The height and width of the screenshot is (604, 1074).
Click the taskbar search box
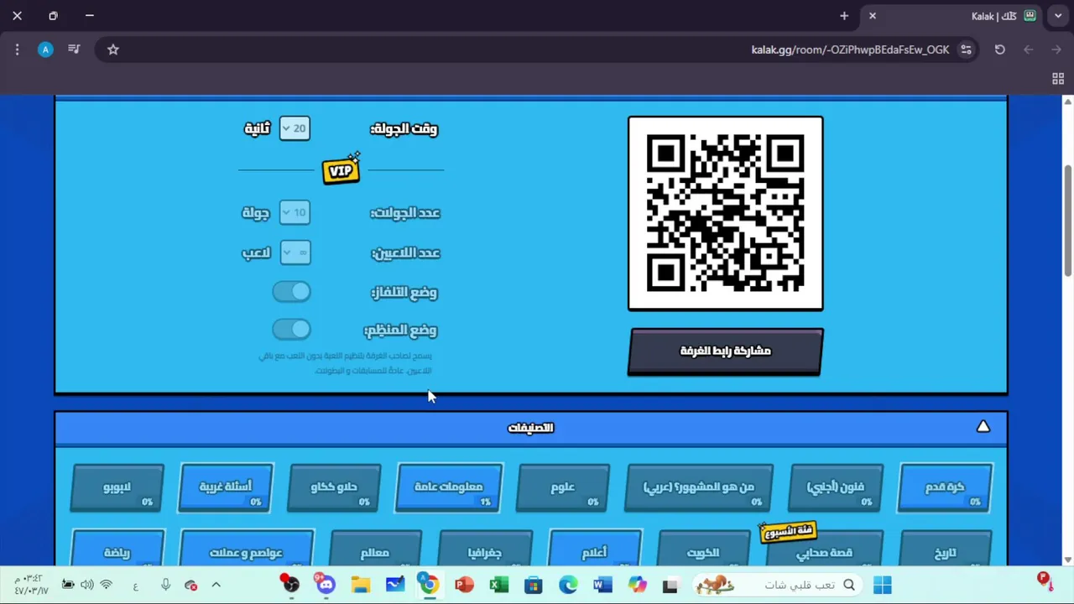776,585
